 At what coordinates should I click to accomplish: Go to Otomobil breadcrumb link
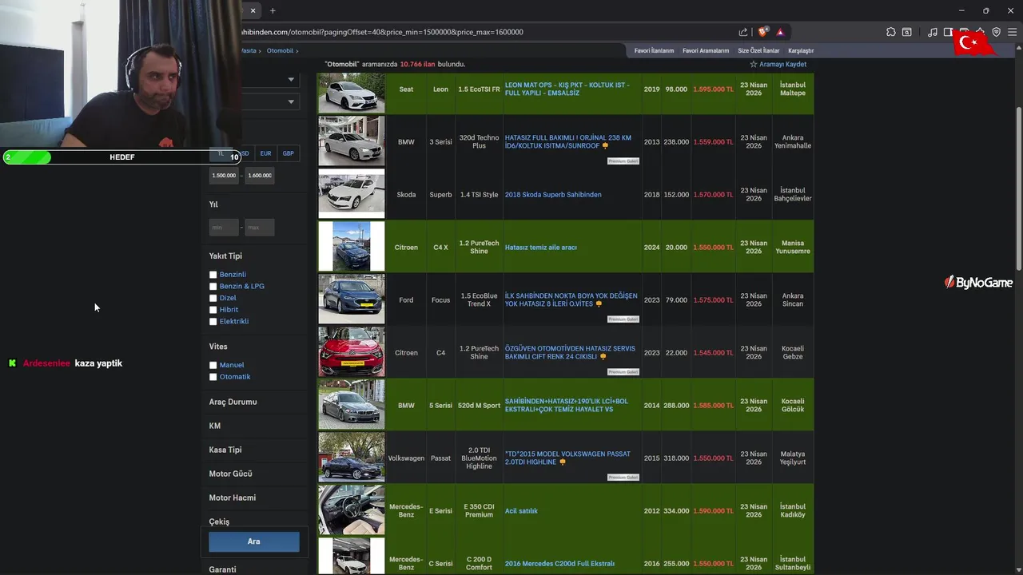[x=280, y=50]
